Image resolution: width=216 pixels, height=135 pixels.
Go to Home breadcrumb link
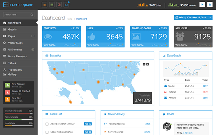click(x=69, y=19)
